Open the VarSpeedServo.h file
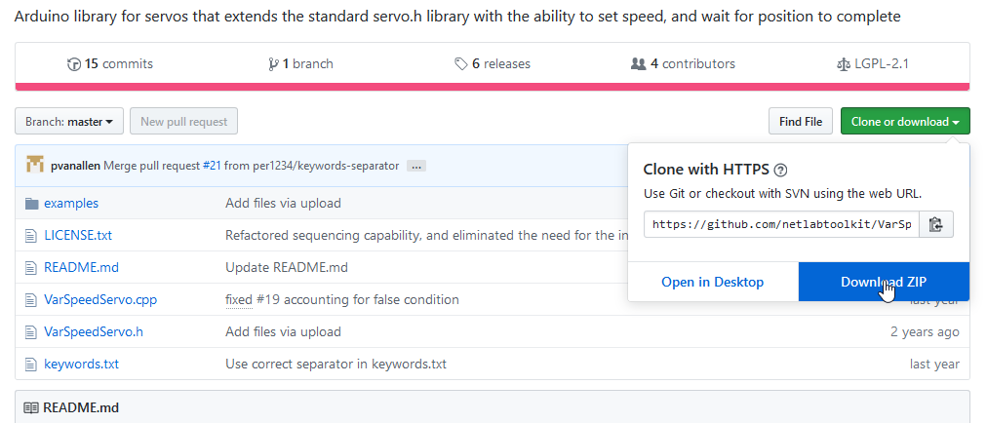 coord(94,331)
